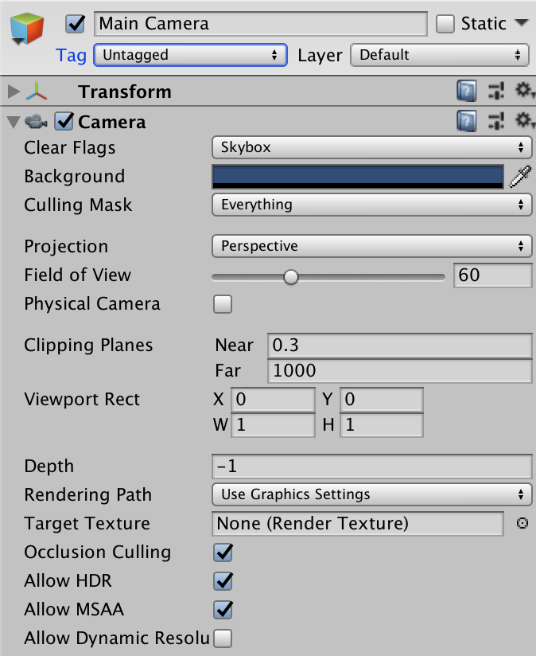Open the Camera settings gear menu
This screenshot has width=536, height=656.
[524, 121]
